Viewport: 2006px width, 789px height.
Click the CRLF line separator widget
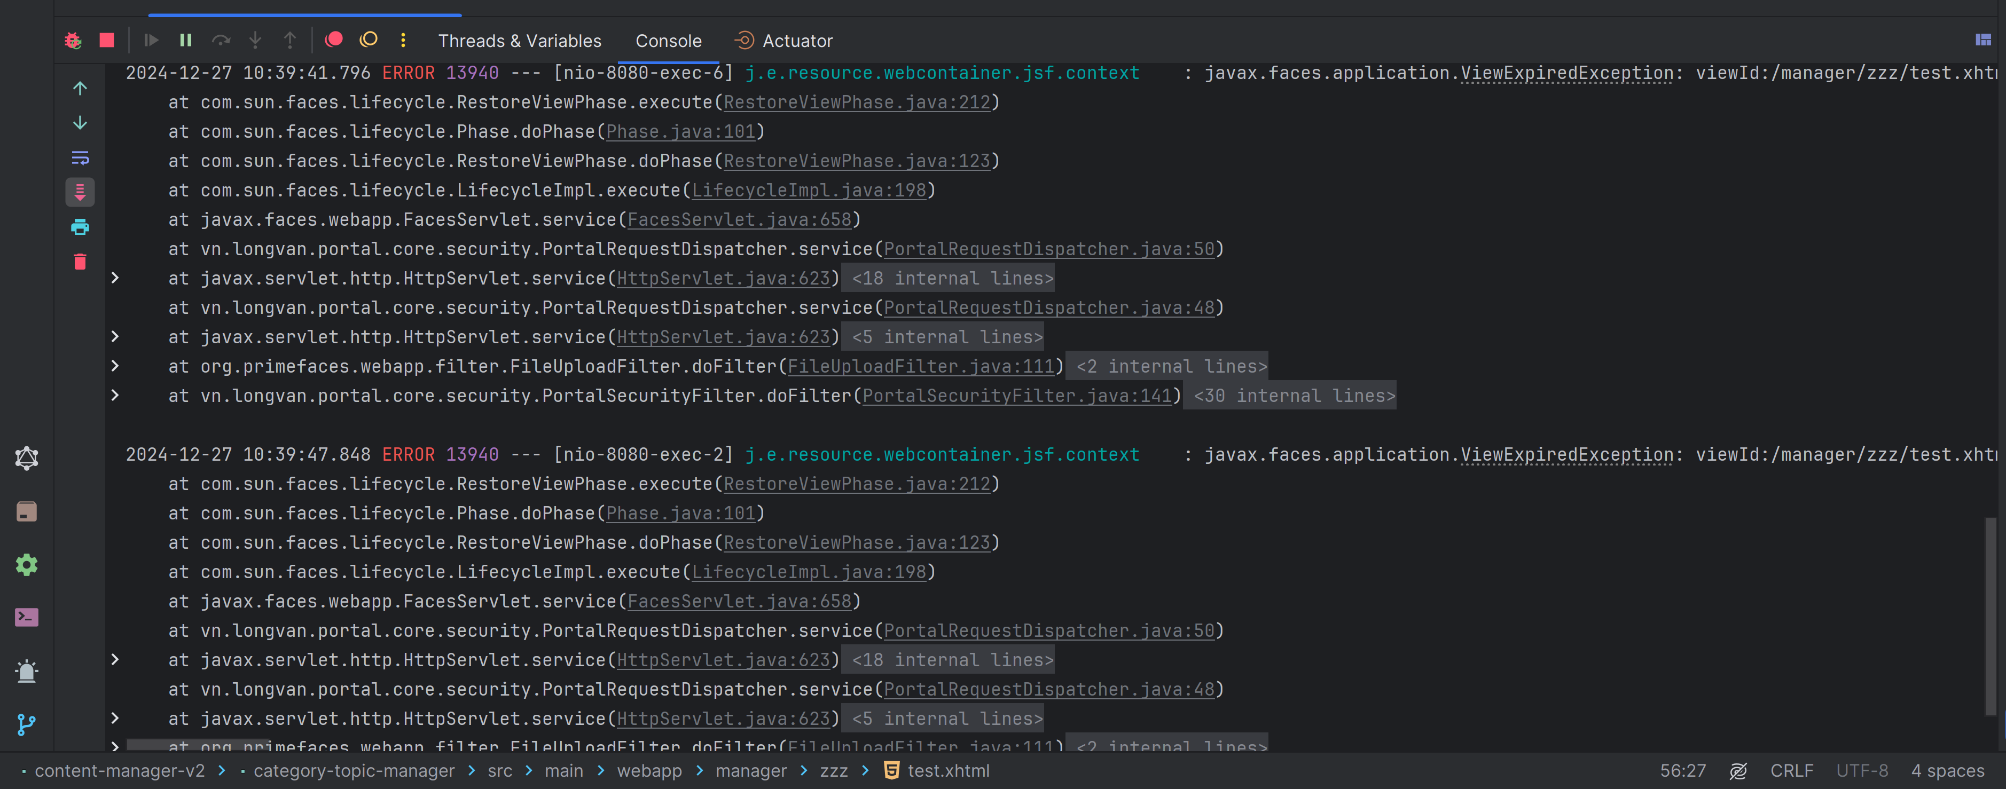point(1791,770)
